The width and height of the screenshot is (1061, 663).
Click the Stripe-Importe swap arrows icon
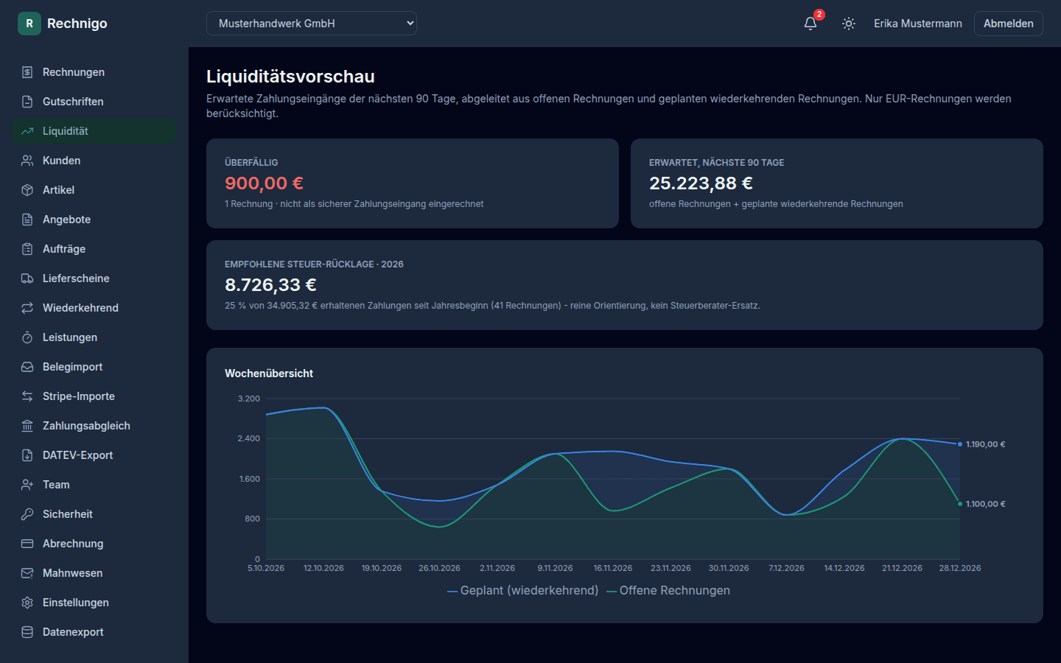27,396
